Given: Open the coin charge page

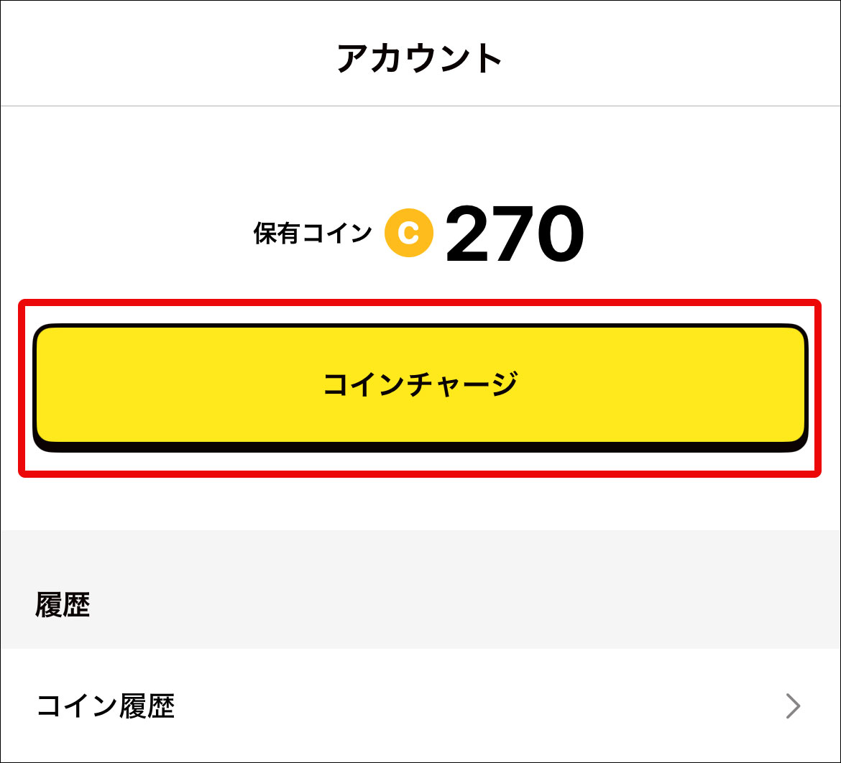Looking at the screenshot, I should [x=420, y=386].
